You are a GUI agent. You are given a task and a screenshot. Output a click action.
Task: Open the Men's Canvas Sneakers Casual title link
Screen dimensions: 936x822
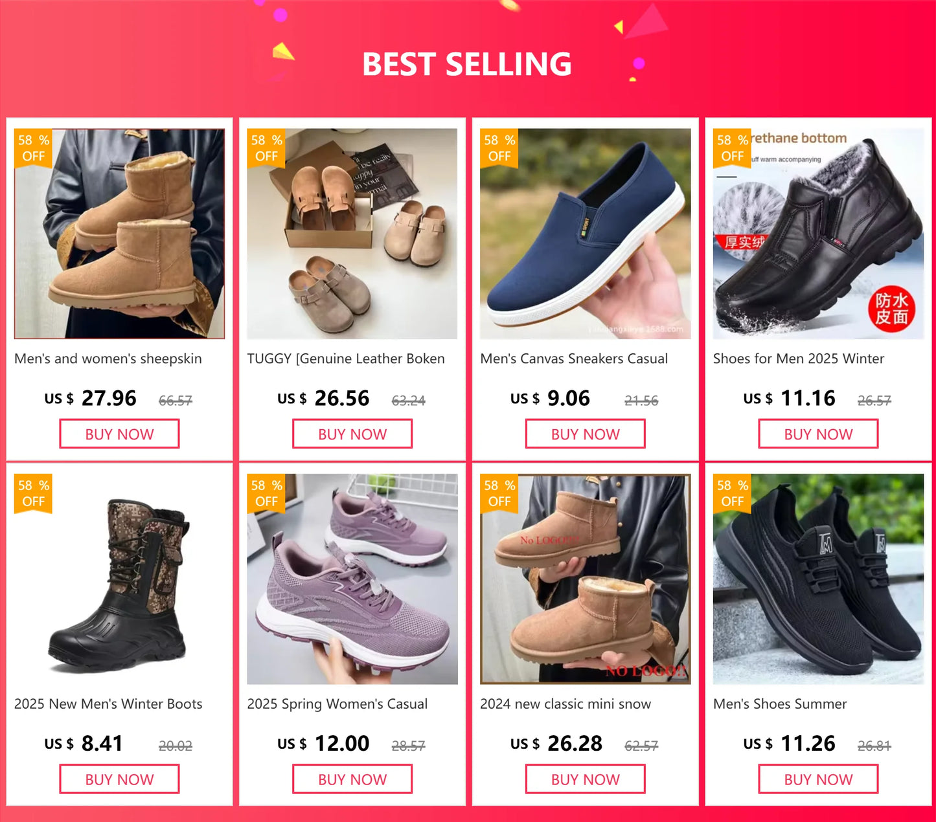point(573,359)
